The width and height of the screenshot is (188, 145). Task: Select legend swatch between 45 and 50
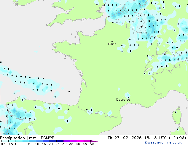coord(87,141)
